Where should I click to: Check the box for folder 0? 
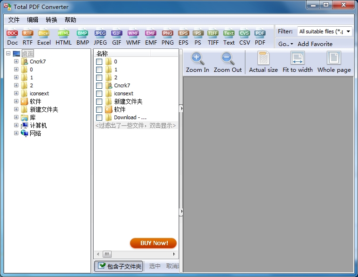[99, 62]
